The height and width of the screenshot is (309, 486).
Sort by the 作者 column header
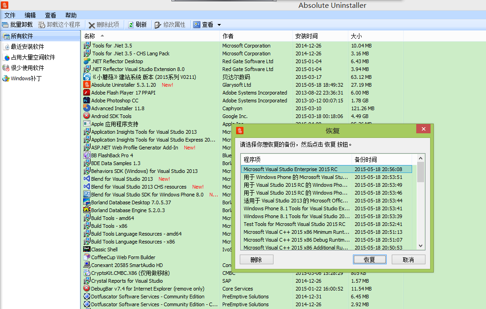click(256, 36)
